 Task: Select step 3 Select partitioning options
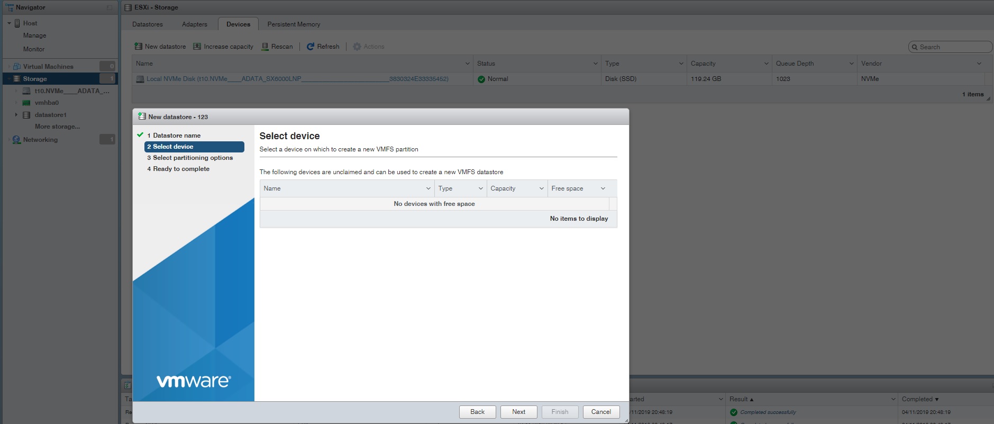tap(190, 158)
